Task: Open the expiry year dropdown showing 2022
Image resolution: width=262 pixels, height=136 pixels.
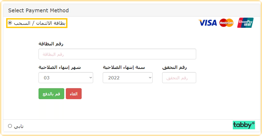Action: (128, 77)
